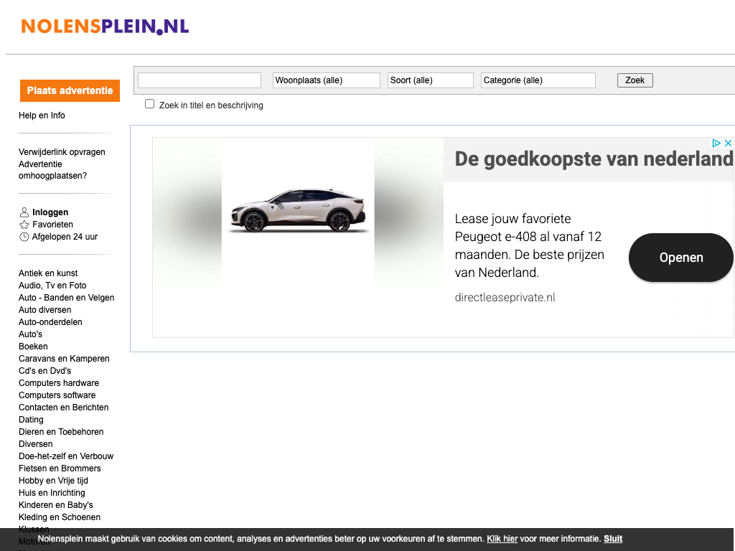The image size is (735, 551).
Task: Enable 'Zoek in titel en beschrijving' checkbox
Action: coord(150,104)
